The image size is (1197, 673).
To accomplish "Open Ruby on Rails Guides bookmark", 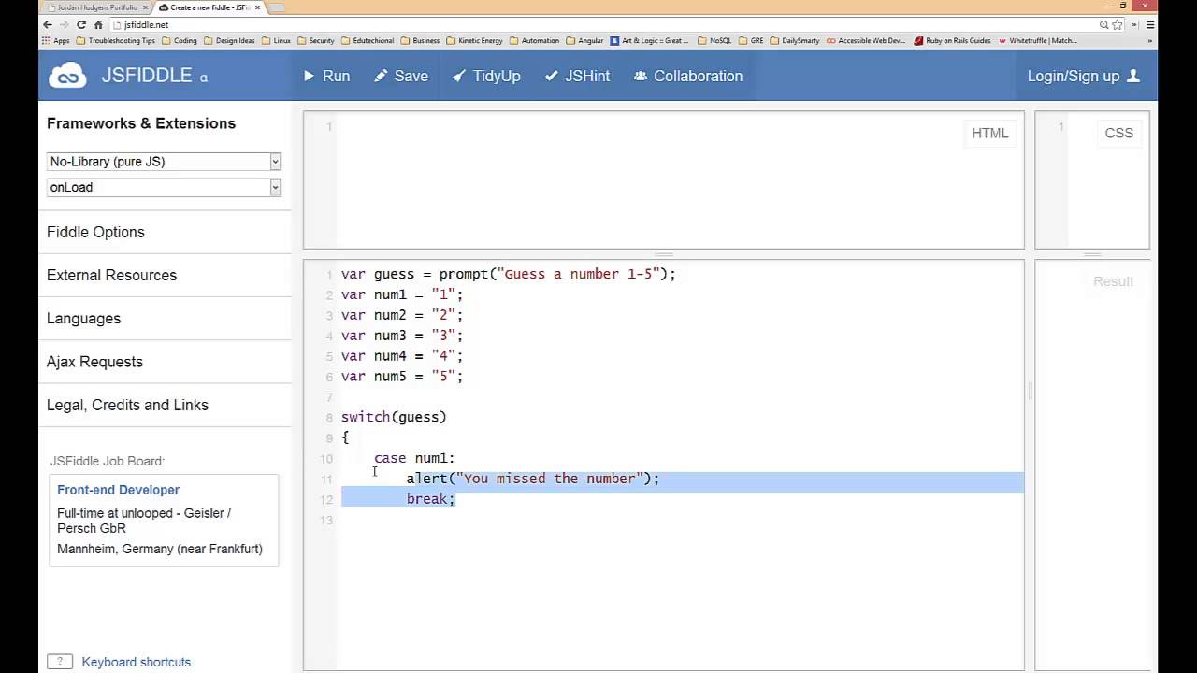I will pos(952,41).
